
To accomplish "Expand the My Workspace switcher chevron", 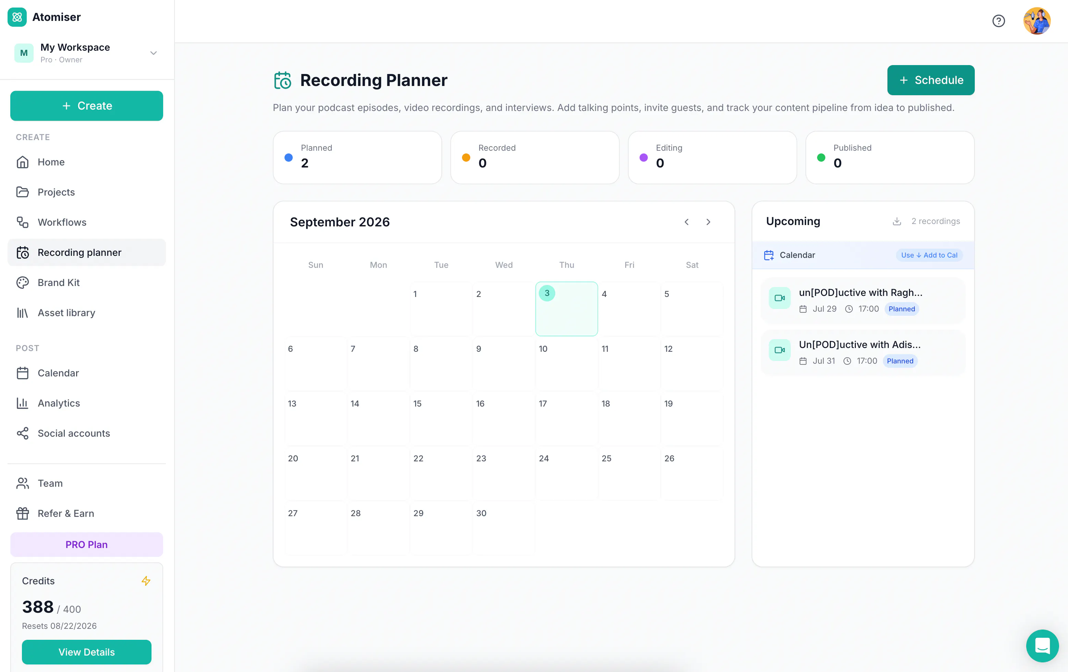I will (x=154, y=53).
